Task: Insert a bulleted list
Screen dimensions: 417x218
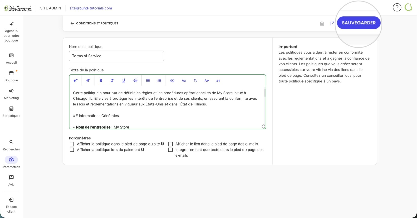Action: pyautogui.click(x=148, y=81)
